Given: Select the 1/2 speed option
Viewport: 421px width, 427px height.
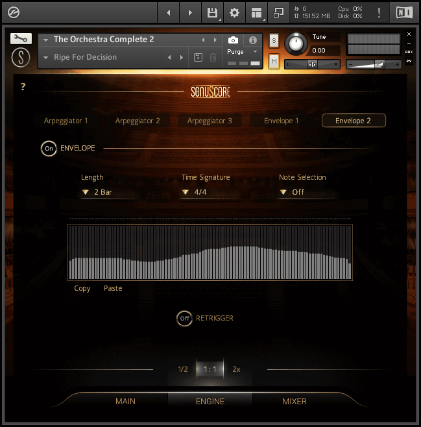Looking at the screenshot, I should (182, 369).
